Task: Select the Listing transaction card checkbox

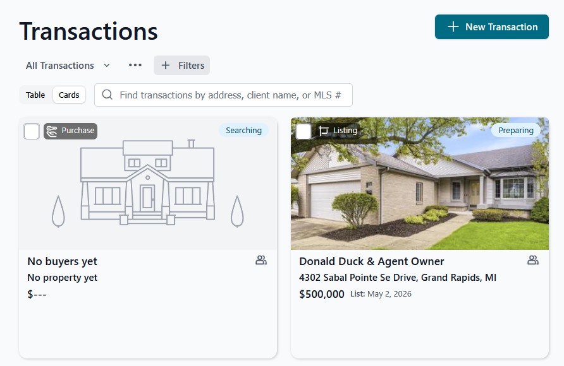Action: (x=303, y=131)
